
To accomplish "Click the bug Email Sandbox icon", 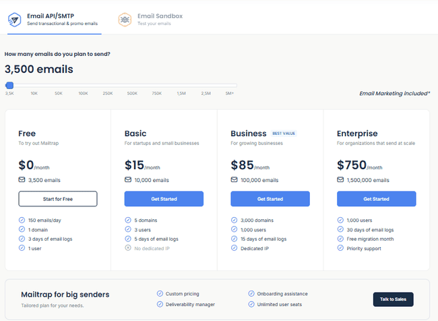I will pyautogui.click(x=125, y=20).
